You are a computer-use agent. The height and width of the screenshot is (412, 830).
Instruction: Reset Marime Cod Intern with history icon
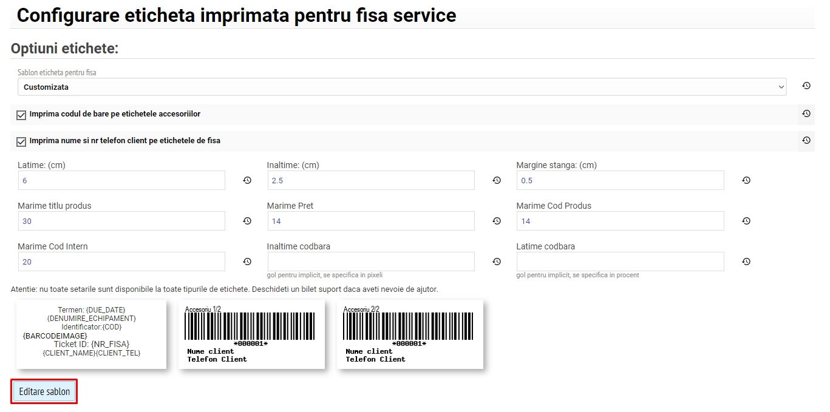click(247, 262)
